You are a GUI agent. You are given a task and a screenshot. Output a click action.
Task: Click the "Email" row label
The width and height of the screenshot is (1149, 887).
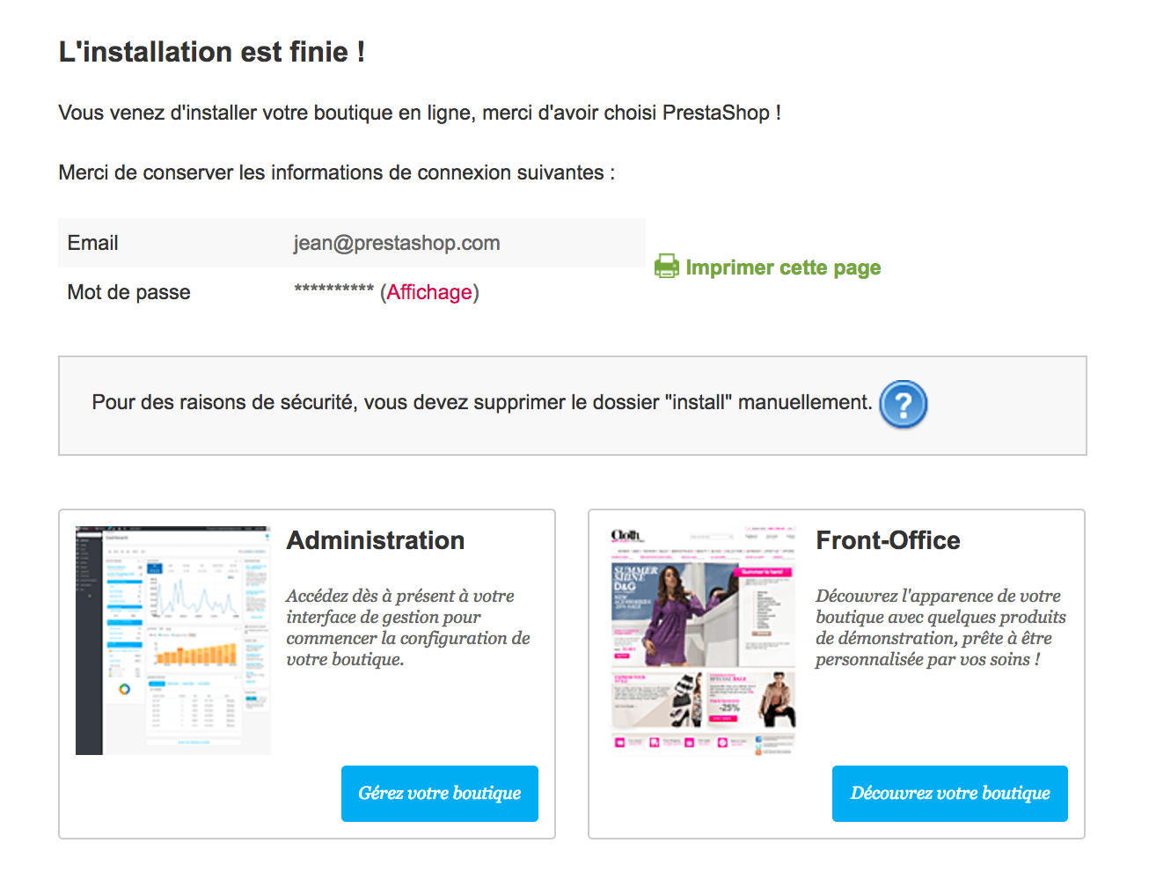tap(92, 243)
